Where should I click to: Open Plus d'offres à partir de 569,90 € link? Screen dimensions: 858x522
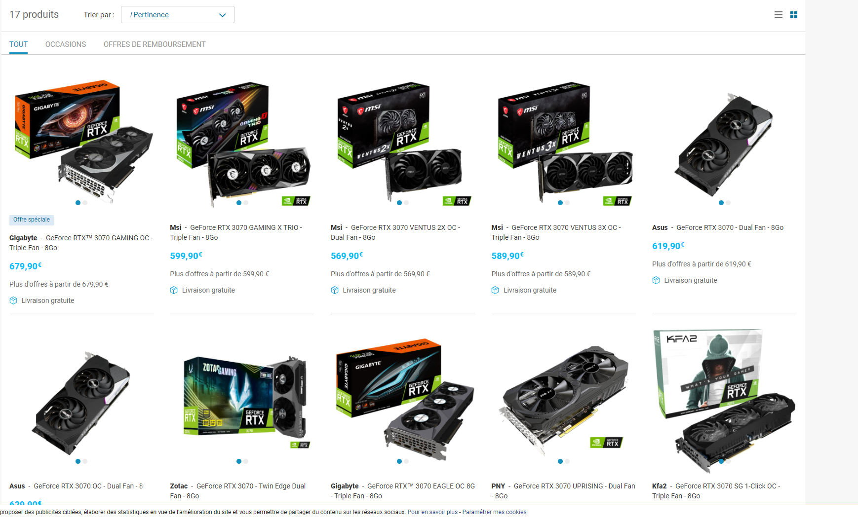380,274
